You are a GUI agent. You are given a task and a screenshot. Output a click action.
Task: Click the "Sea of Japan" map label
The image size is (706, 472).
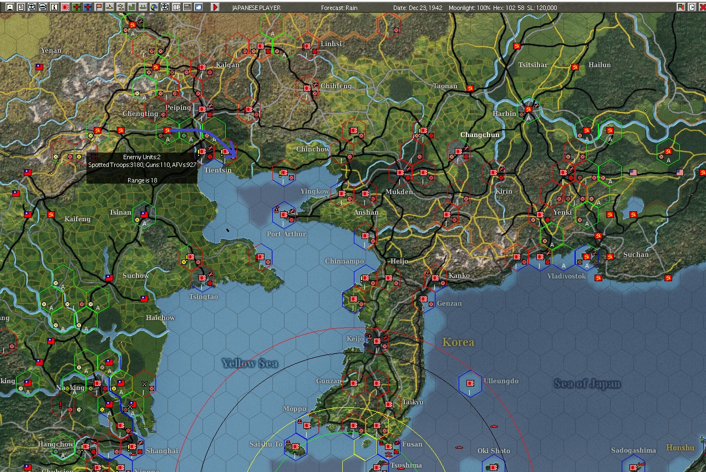[x=587, y=383]
